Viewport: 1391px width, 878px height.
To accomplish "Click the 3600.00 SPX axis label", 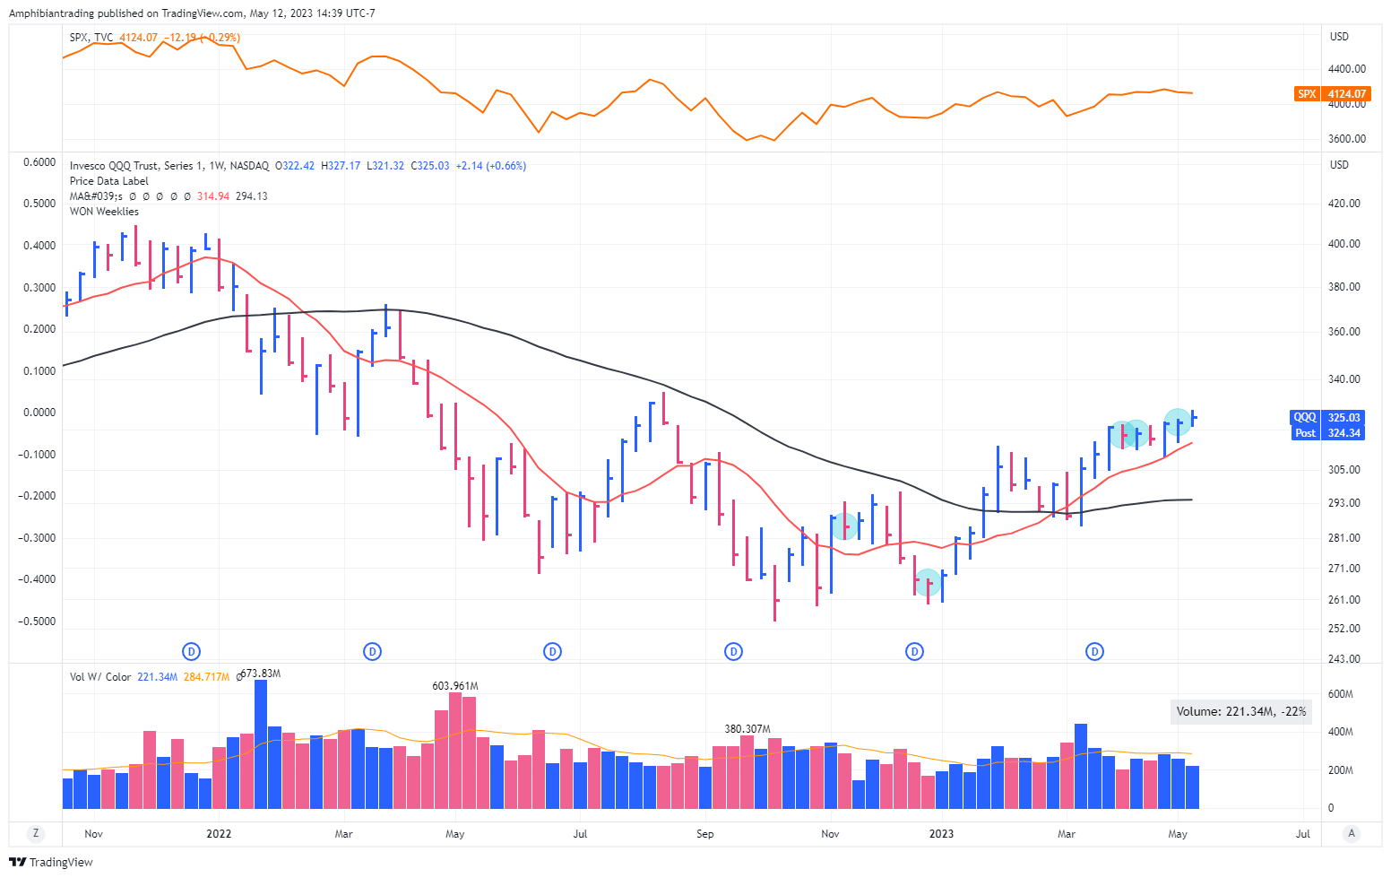I will (1347, 139).
